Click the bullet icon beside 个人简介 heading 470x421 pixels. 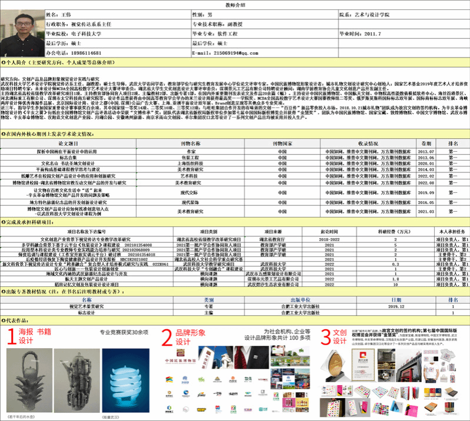point(3,61)
